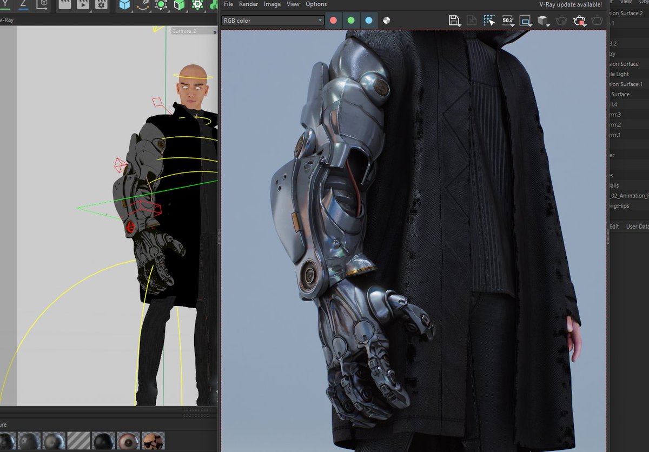Select the eyeball material thumbnail
The image size is (649, 452).
pos(128,441)
